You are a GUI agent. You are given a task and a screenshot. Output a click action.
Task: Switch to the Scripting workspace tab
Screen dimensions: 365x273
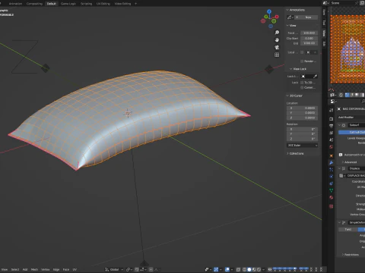pyautogui.click(x=86, y=4)
